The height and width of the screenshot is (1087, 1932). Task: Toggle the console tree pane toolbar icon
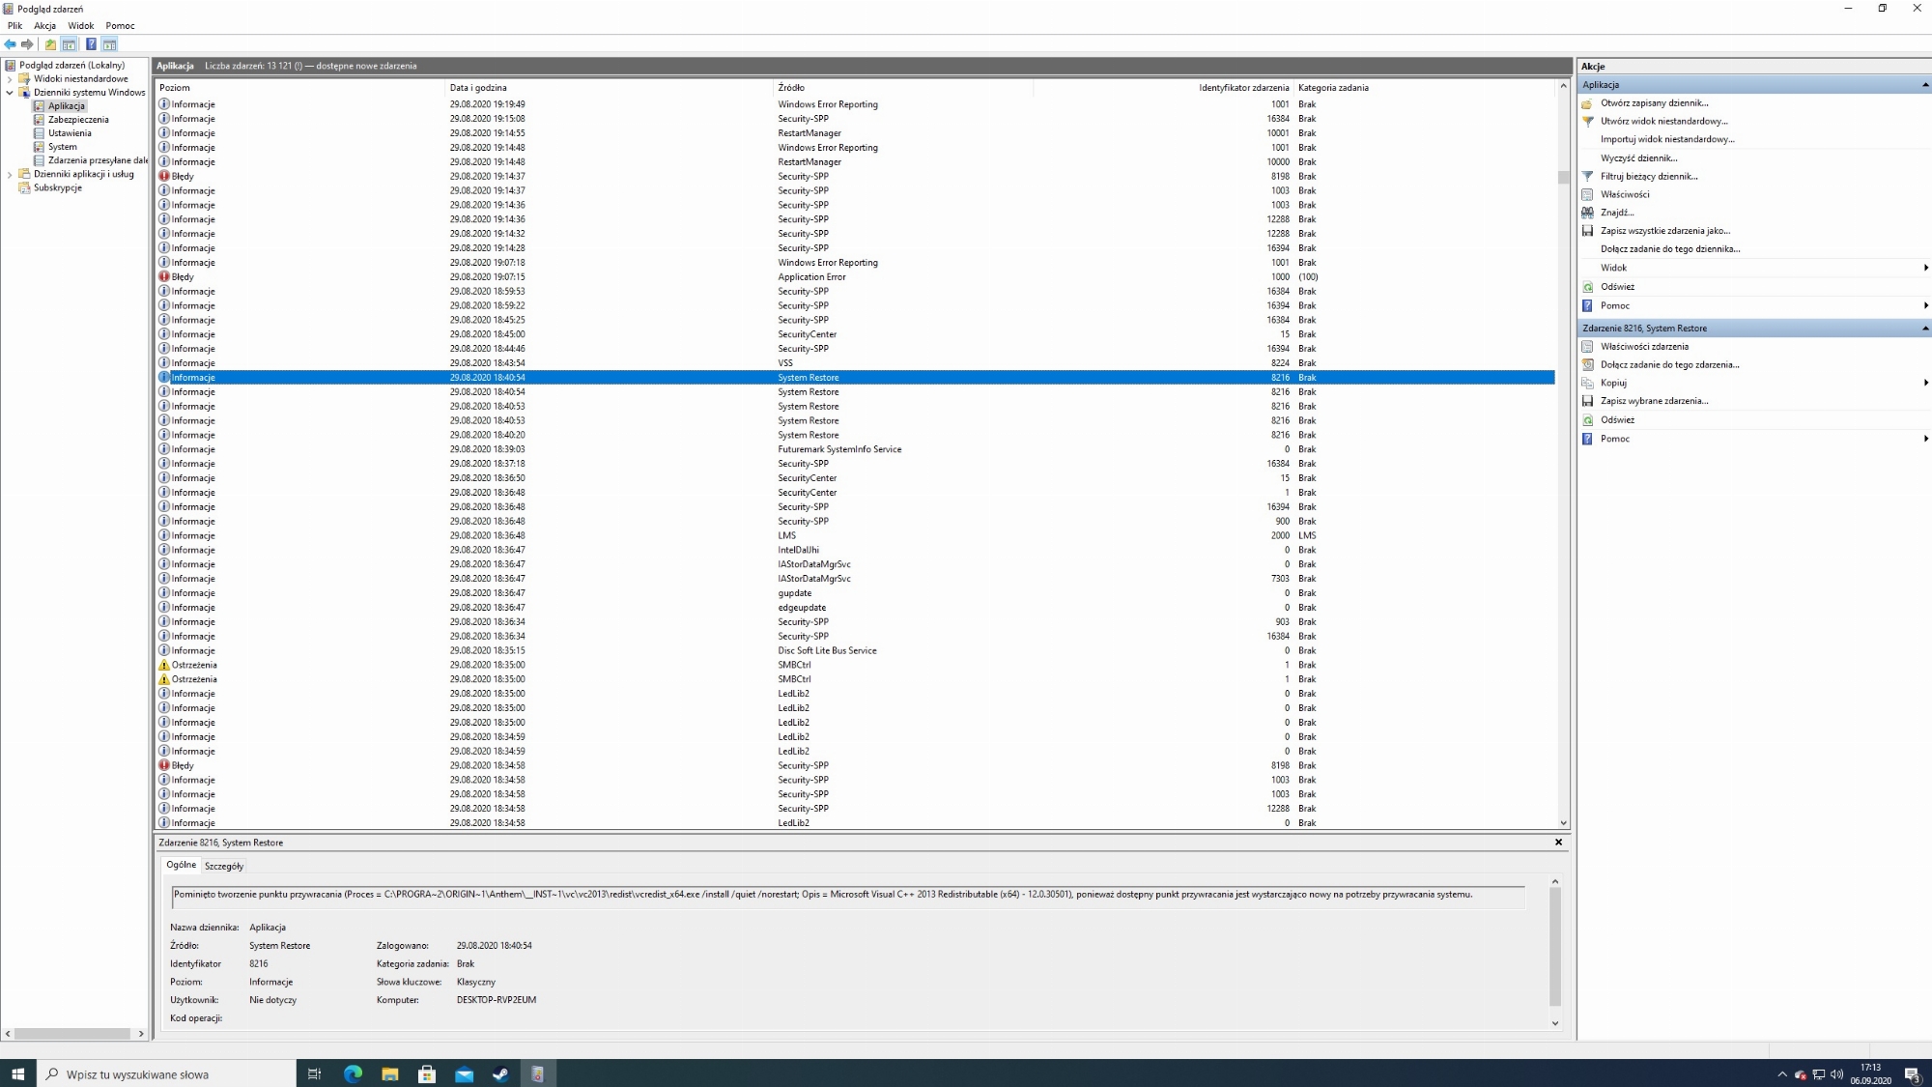click(x=70, y=44)
